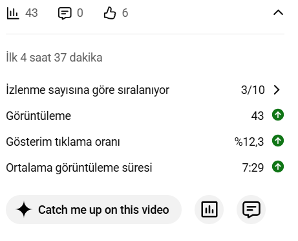Click the %12,3 click-through rate value
This screenshot has width=298, height=241.
pos(249,142)
